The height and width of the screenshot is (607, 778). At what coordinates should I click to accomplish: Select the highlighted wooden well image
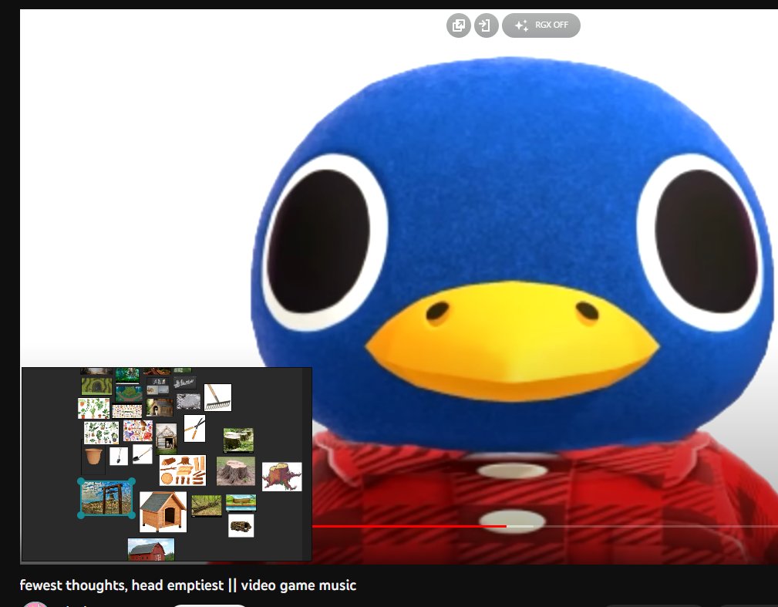pos(106,498)
